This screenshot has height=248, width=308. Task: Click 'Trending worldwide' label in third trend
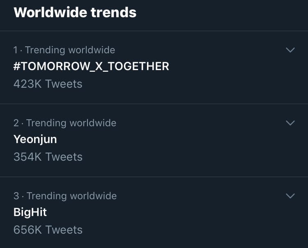pyautogui.click(x=71, y=196)
